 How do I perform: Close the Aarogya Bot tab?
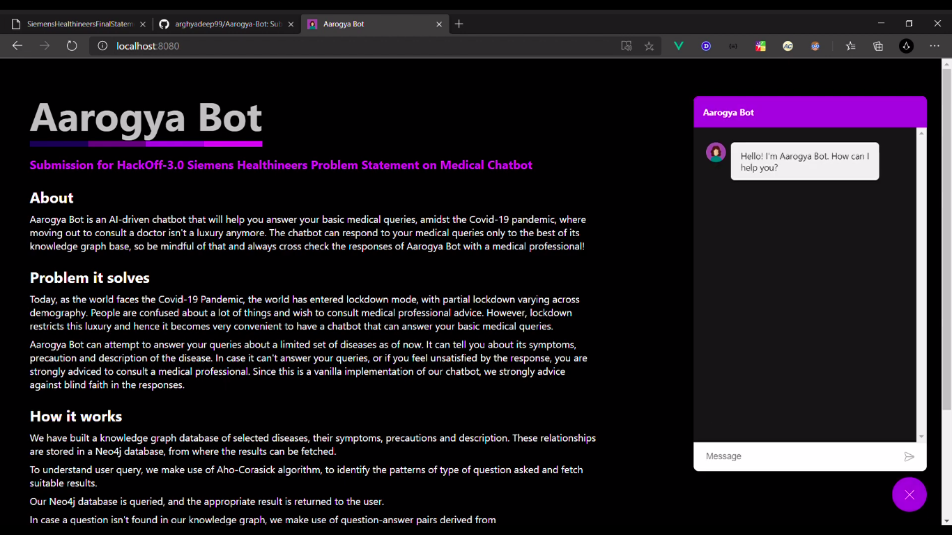439,24
